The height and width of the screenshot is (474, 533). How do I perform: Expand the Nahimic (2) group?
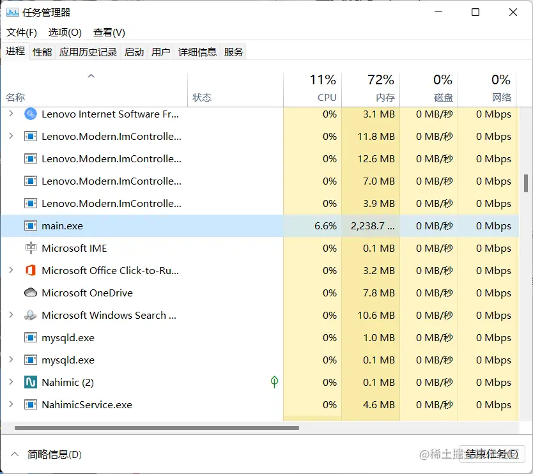tap(11, 382)
